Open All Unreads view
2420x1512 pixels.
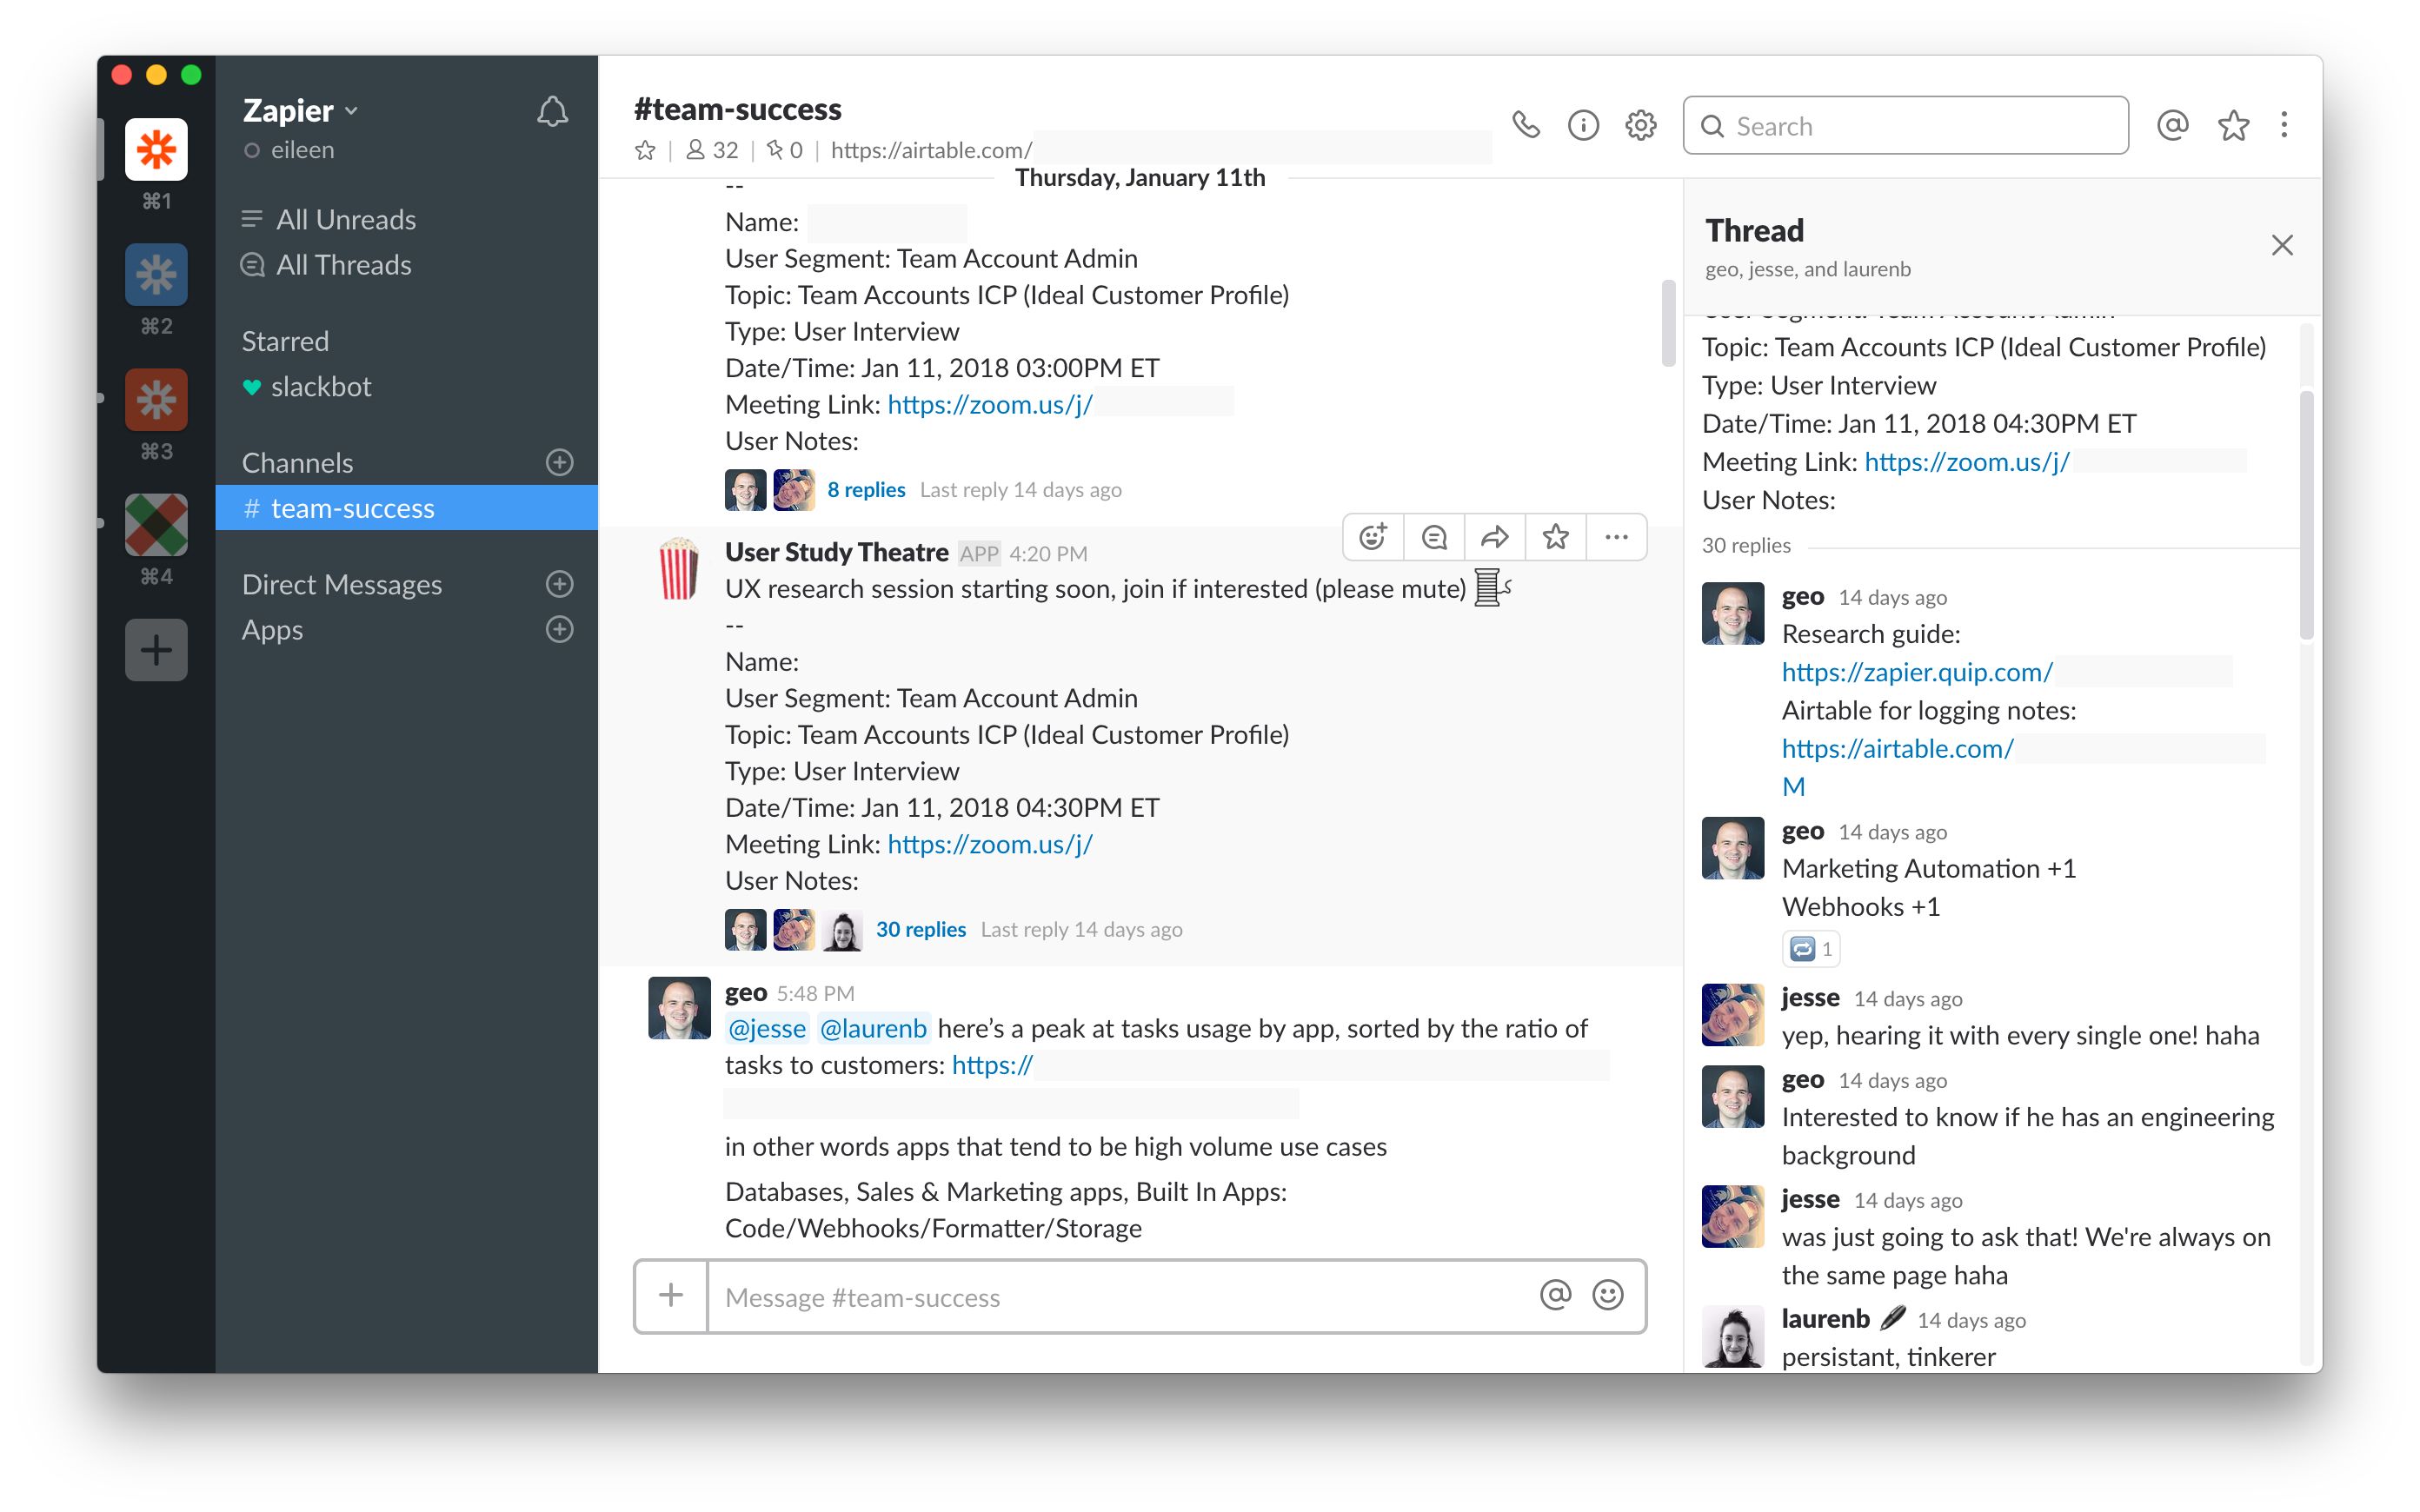coord(328,219)
